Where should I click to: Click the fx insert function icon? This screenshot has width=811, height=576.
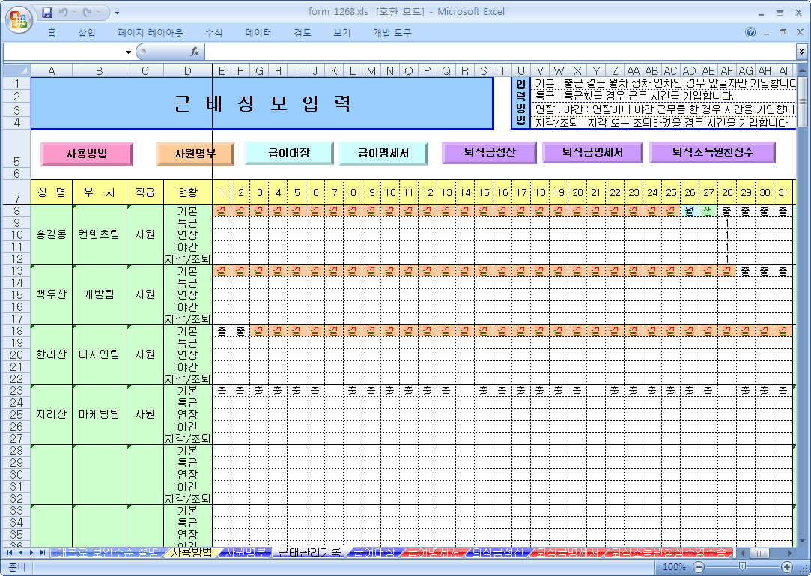tap(194, 52)
